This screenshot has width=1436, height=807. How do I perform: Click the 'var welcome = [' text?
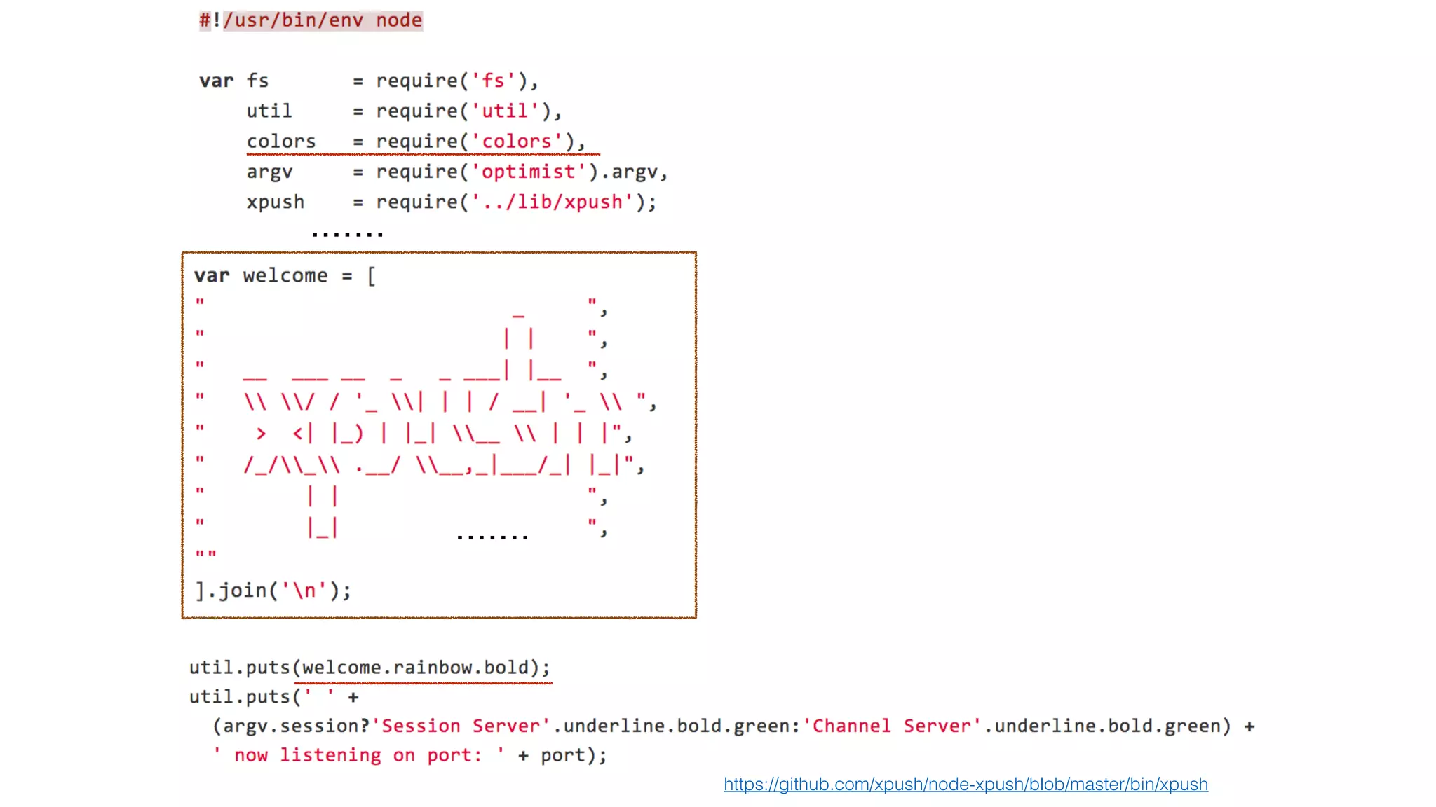point(285,276)
